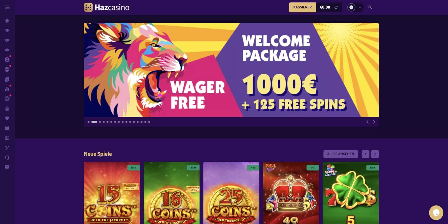Open the sports basketball icon in the sidebar
448x224 pixels.
click(7, 69)
